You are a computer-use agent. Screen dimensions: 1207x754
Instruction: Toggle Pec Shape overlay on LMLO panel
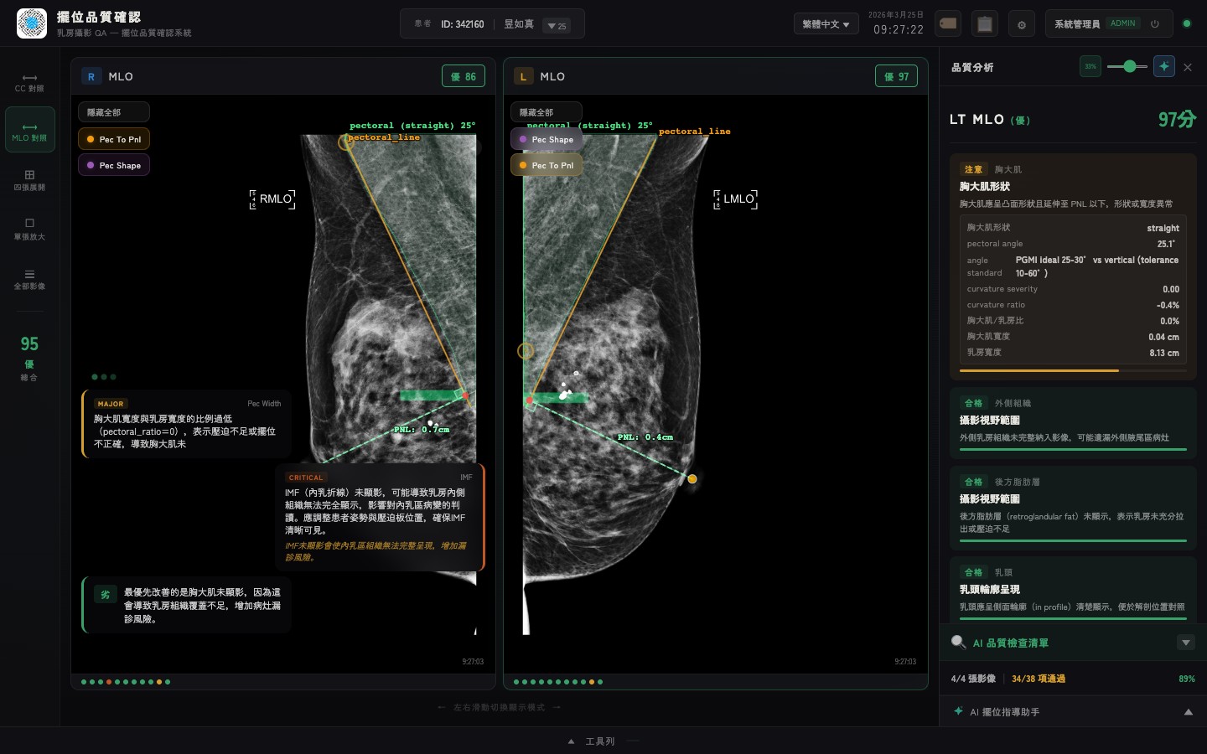point(547,139)
